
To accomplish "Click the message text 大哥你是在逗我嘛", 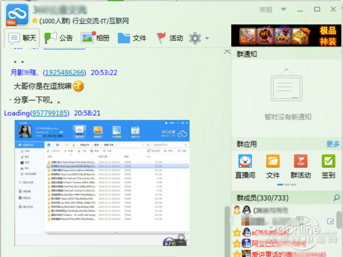I will coord(43,86).
